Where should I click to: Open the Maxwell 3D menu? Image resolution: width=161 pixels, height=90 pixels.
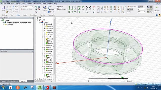[37, 4]
